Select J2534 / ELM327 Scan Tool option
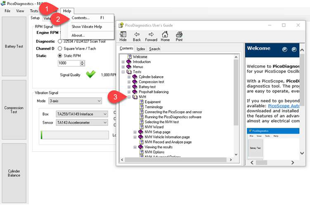Screen dimensions: 310x207 (60, 41)
